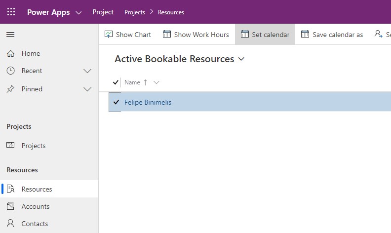Click Projects breadcrumb in header
The height and width of the screenshot is (233, 391).
pyautogui.click(x=135, y=12)
